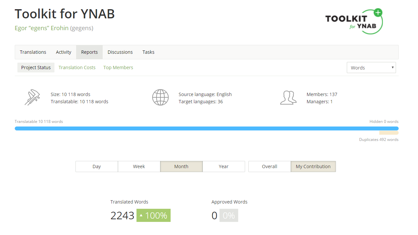Click the 'Hidden 0 words' label

pyautogui.click(x=384, y=122)
